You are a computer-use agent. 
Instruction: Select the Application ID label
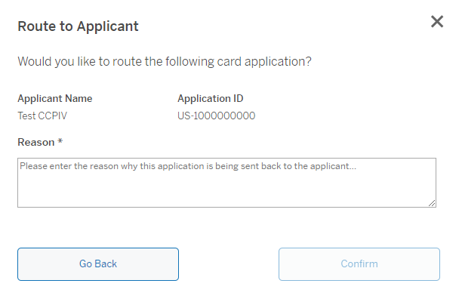tap(211, 99)
